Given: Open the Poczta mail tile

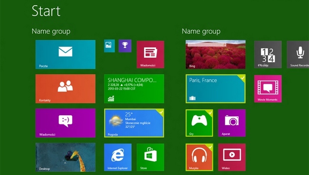Looking at the screenshot, I should tap(66, 55).
